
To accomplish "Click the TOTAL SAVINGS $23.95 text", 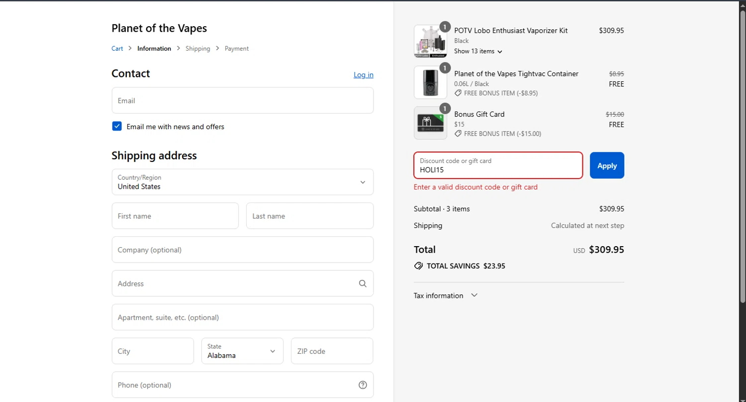I will pos(466,266).
